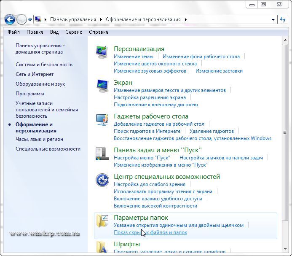292x256 pixels.
Task: Open Панель задач и меню "Пуск" heading
Action: point(158,150)
